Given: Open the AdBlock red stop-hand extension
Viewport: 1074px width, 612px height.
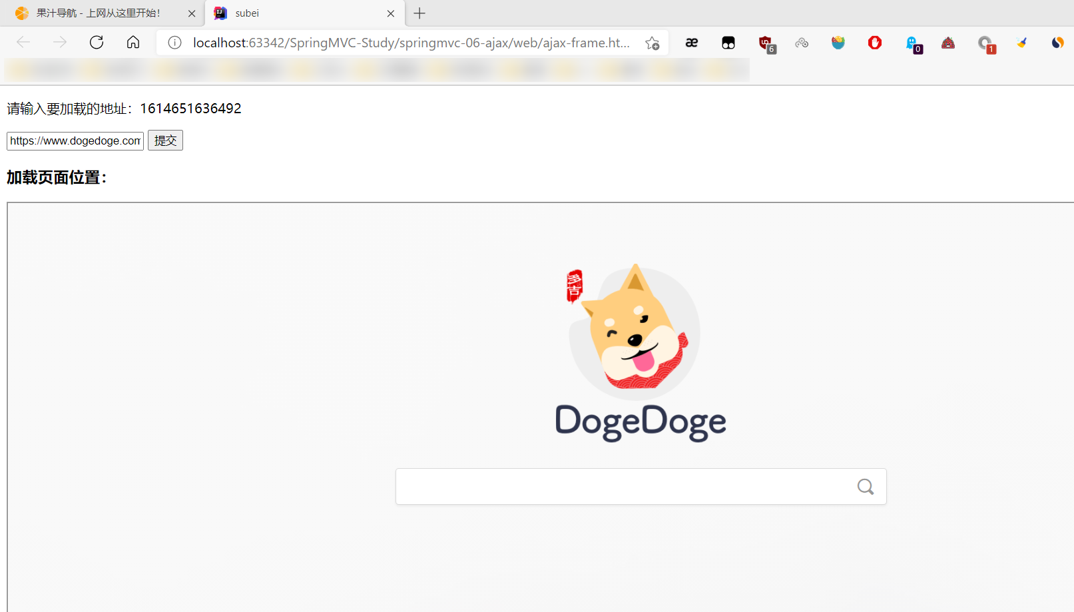Looking at the screenshot, I should (875, 43).
